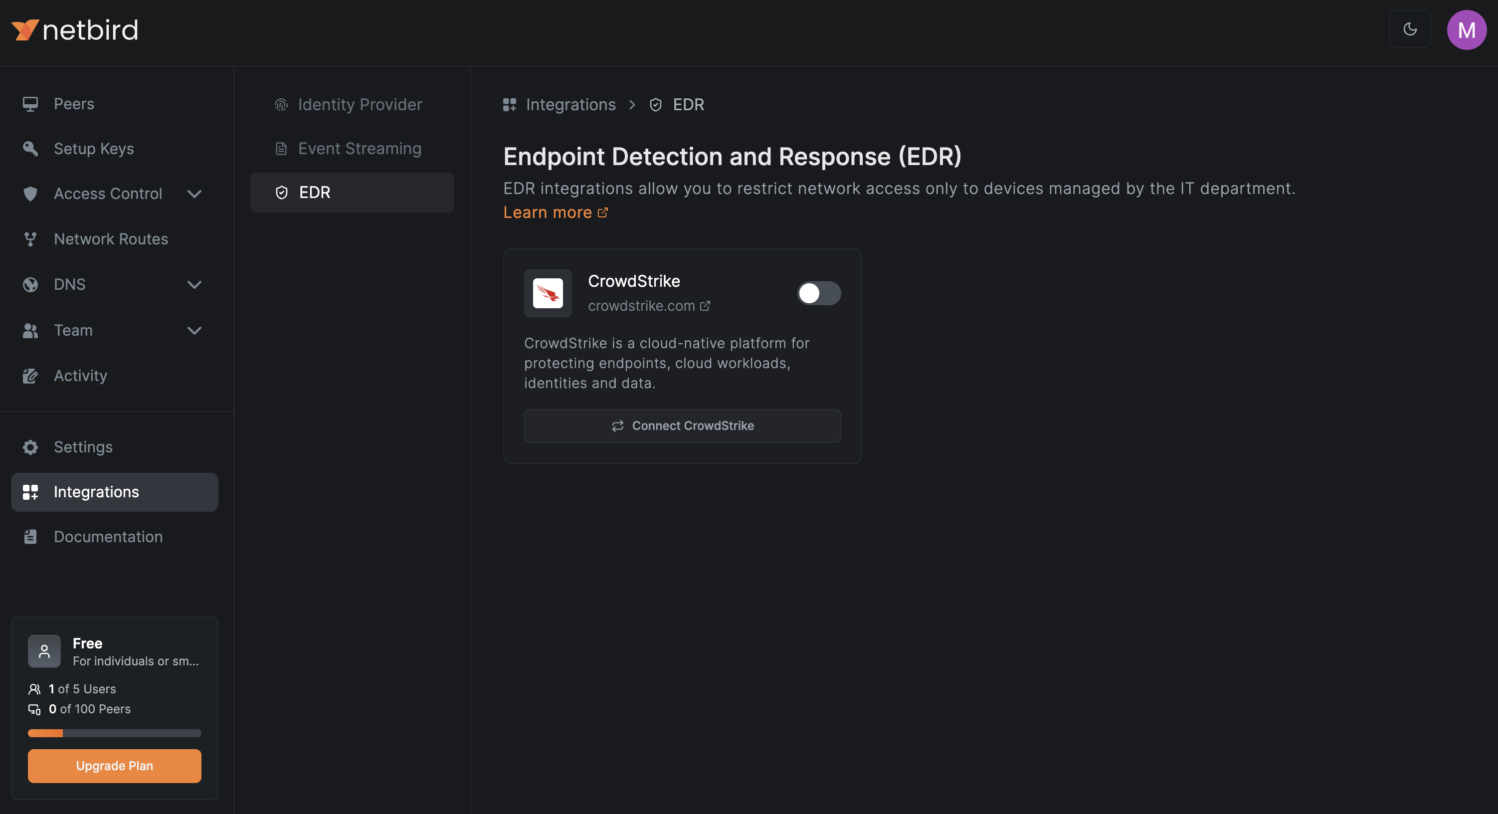Expand the Team submenu chevron

[x=194, y=331]
